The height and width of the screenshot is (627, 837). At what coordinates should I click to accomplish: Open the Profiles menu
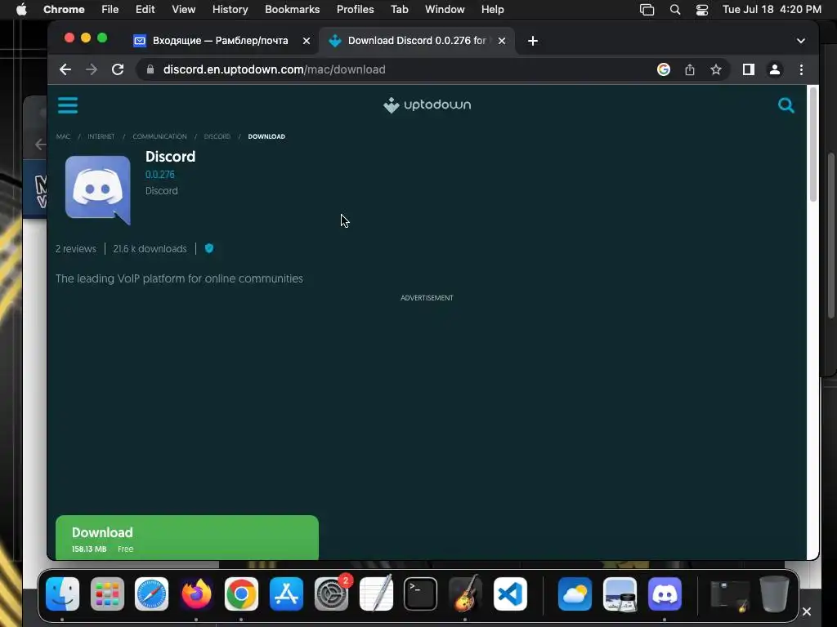pos(355,9)
